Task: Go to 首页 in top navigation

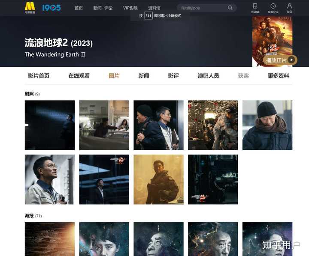Action: click(x=79, y=8)
